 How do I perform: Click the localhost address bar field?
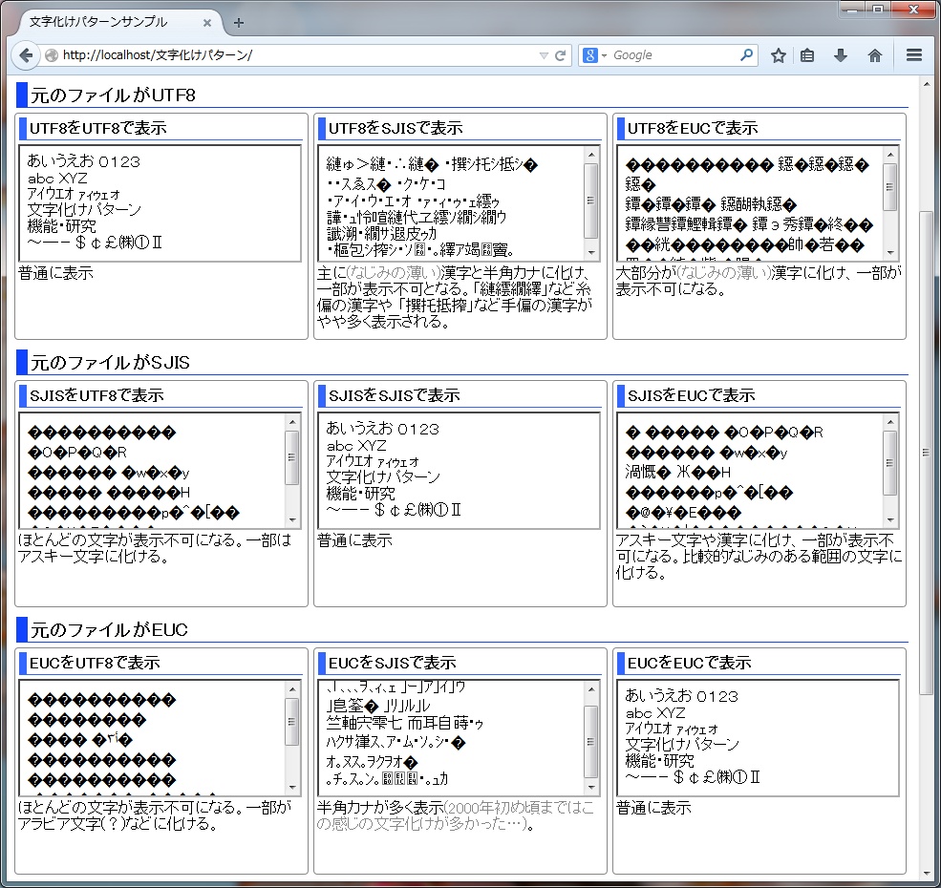[287, 55]
